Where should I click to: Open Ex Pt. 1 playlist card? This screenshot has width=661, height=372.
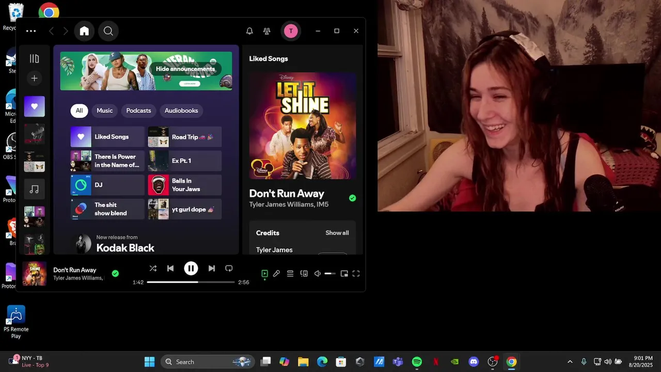[x=185, y=161]
